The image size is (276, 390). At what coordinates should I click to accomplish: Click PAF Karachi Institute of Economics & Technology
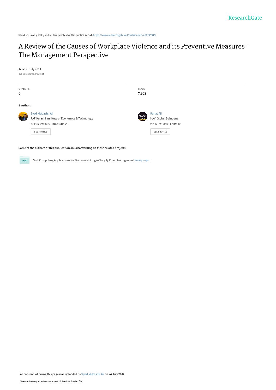point(62,118)
